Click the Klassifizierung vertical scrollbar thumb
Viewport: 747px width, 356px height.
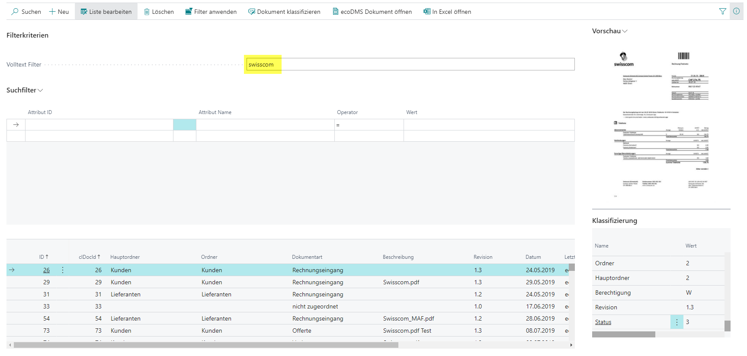[x=728, y=326]
